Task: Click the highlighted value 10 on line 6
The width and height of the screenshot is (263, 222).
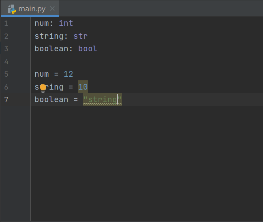Action: pyautogui.click(x=83, y=87)
